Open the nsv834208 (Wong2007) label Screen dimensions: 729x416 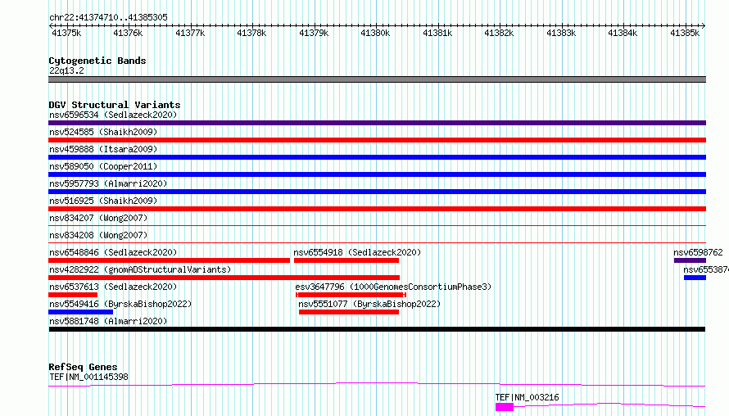click(98, 235)
